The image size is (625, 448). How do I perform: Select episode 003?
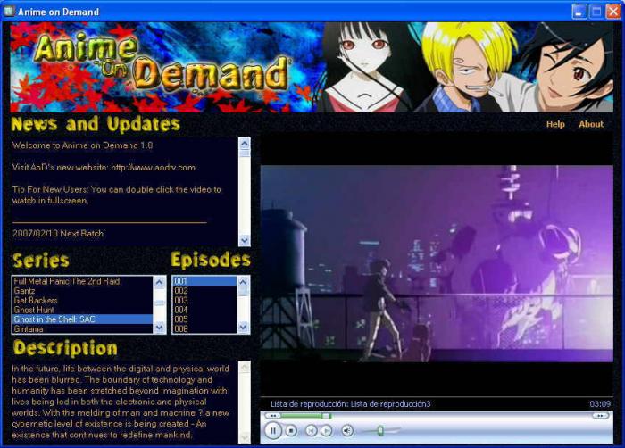(x=204, y=300)
